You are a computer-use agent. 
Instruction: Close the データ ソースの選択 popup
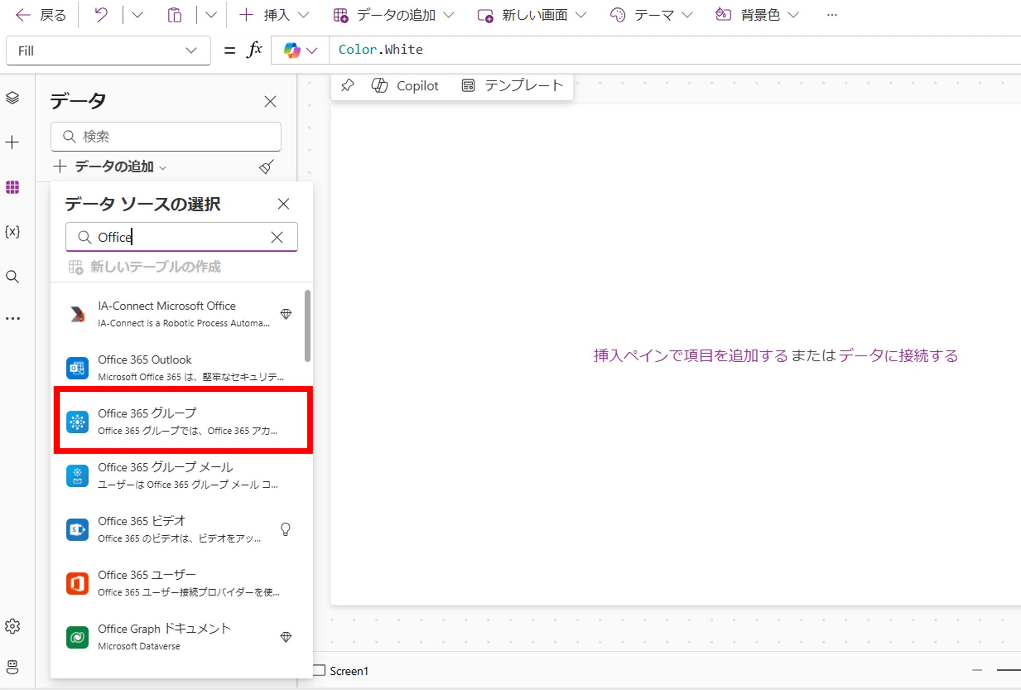283,204
